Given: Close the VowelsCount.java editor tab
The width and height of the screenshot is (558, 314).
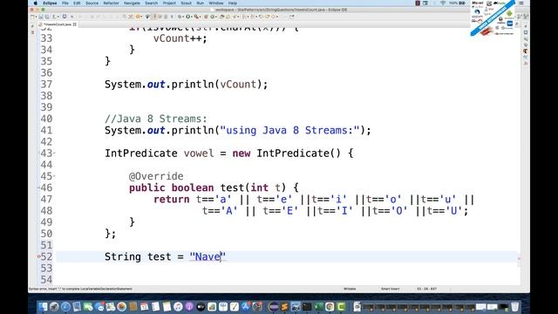Looking at the screenshot, I should [75, 24].
